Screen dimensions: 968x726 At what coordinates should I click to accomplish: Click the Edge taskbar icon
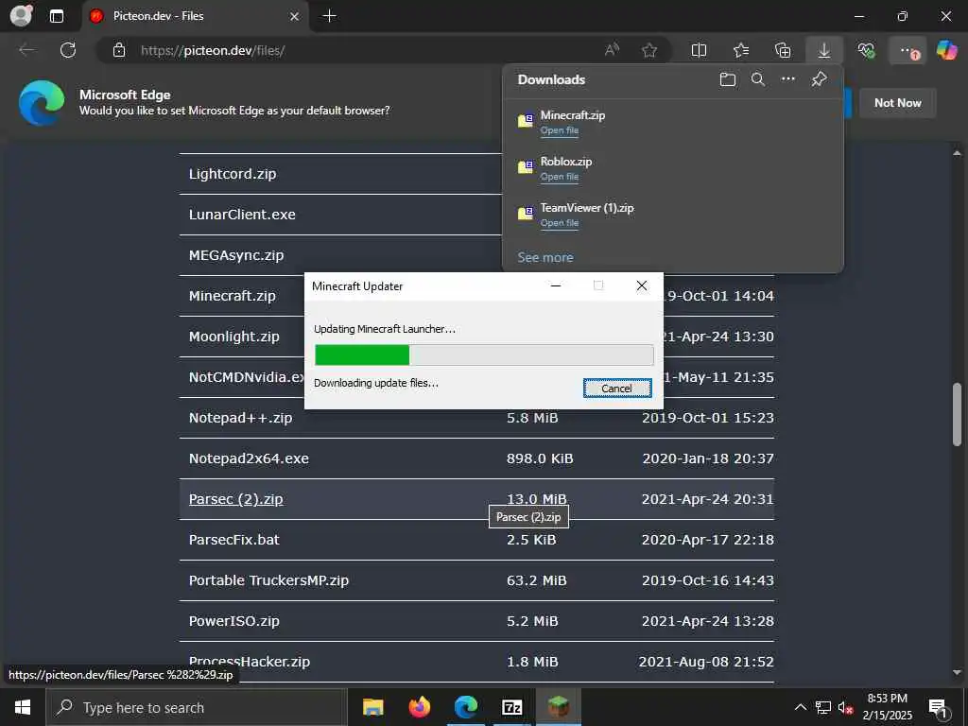pyautogui.click(x=466, y=707)
